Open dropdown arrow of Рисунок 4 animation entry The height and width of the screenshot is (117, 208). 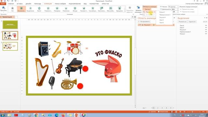click(173, 25)
